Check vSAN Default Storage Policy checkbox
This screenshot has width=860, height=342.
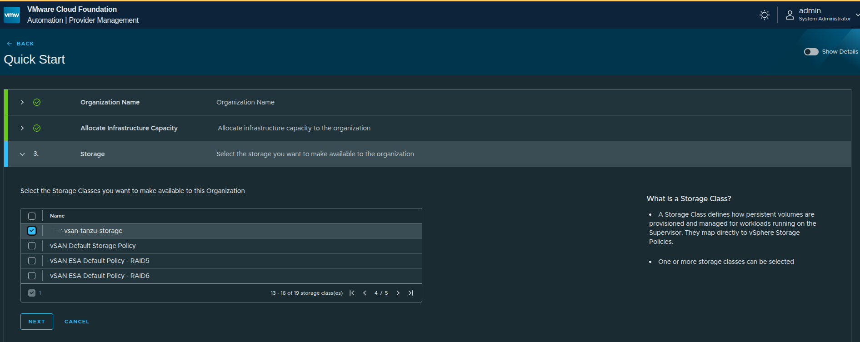(32, 246)
